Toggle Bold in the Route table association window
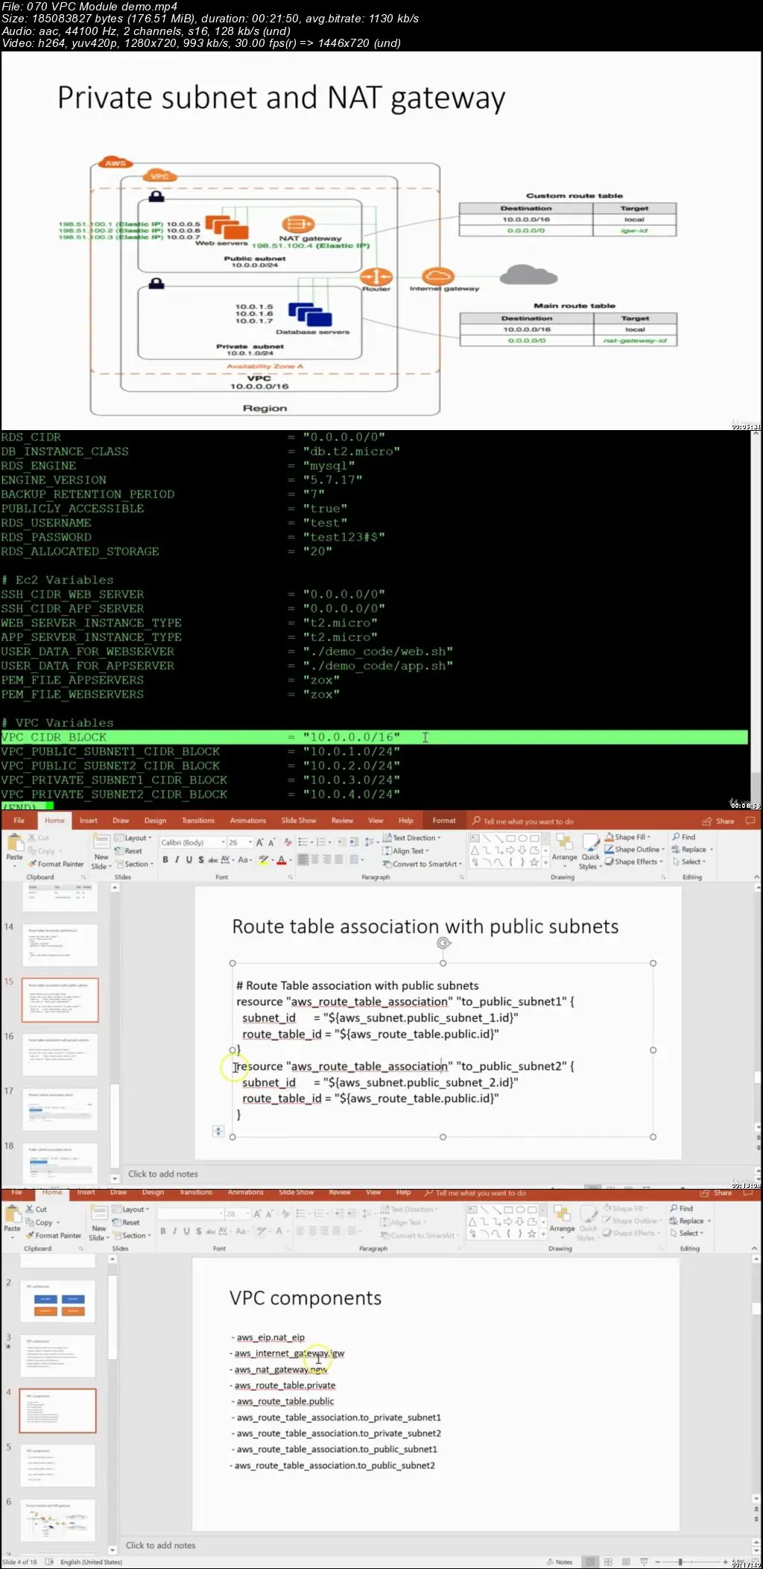The image size is (763, 1569). click(165, 860)
